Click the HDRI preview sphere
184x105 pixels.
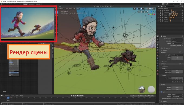pyautogui.click(x=142, y=90)
